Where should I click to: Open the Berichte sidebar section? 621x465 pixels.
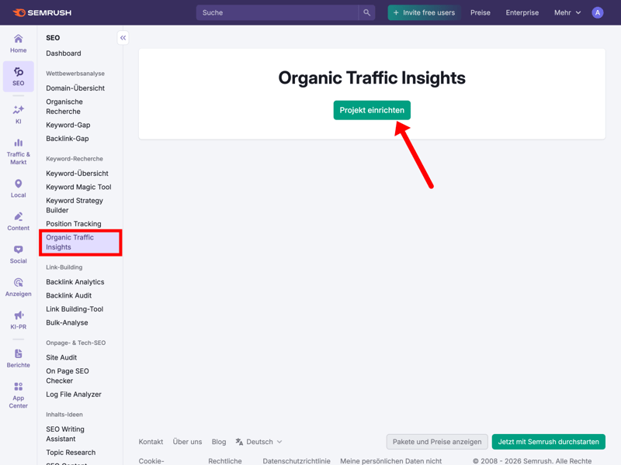pyautogui.click(x=18, y=358)
